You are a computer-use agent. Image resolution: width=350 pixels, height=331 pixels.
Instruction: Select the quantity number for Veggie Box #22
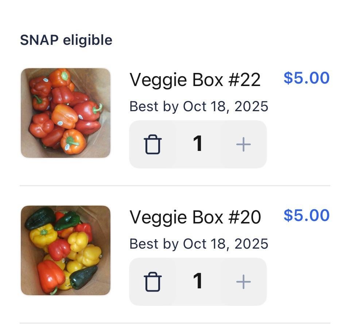(198, 144)
